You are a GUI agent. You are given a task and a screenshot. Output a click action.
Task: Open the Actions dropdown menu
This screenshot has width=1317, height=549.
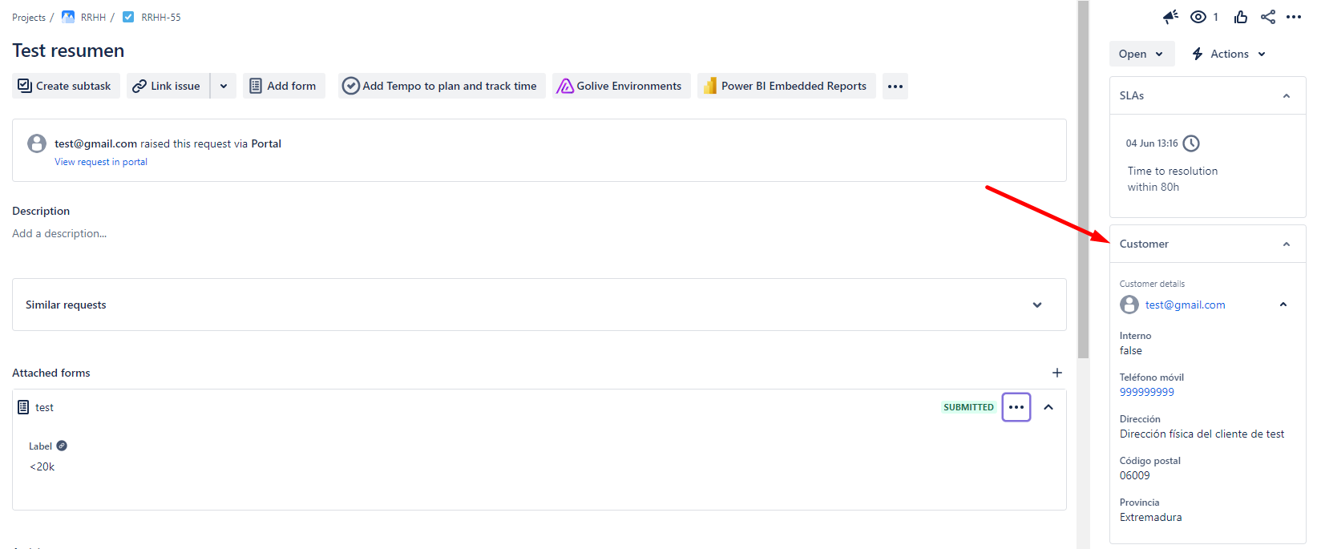click(1229, 54)
